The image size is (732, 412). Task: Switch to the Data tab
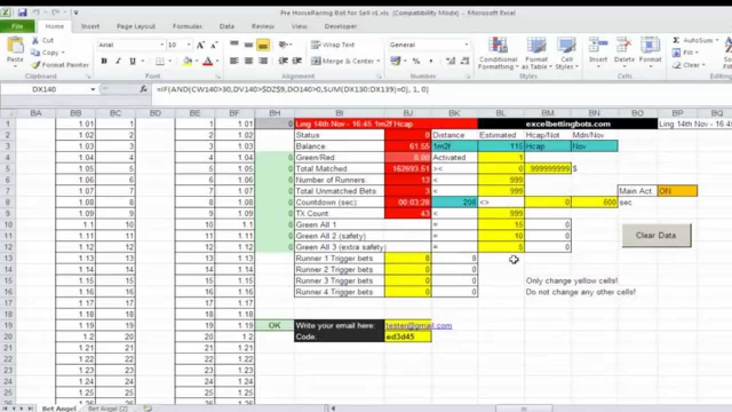coord(227,26)
